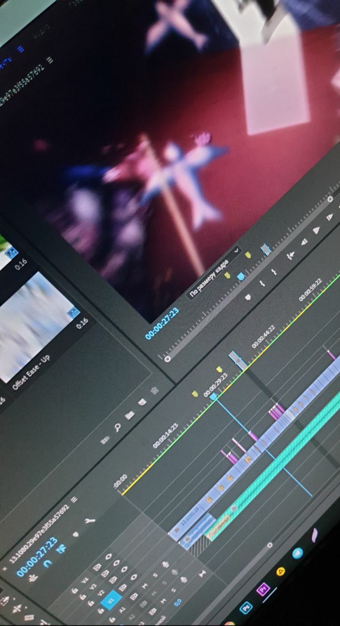Click the pink feather icon in taskbar
The width and height of the screenshot is (340, 626).
[314, 535]
